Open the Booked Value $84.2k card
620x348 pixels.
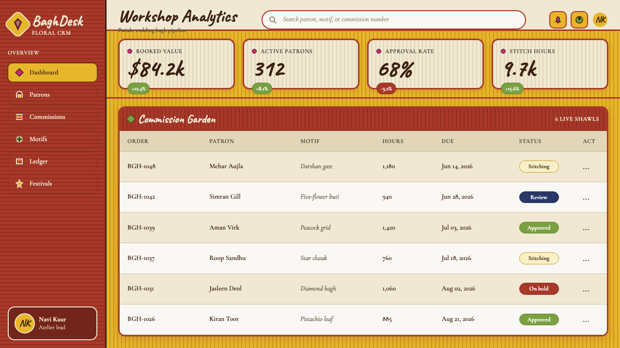tap(176, 64)
